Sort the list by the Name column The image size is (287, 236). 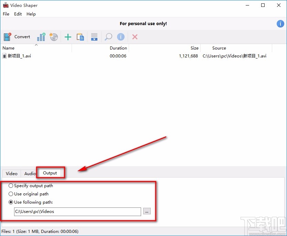[x=36, y=48]
